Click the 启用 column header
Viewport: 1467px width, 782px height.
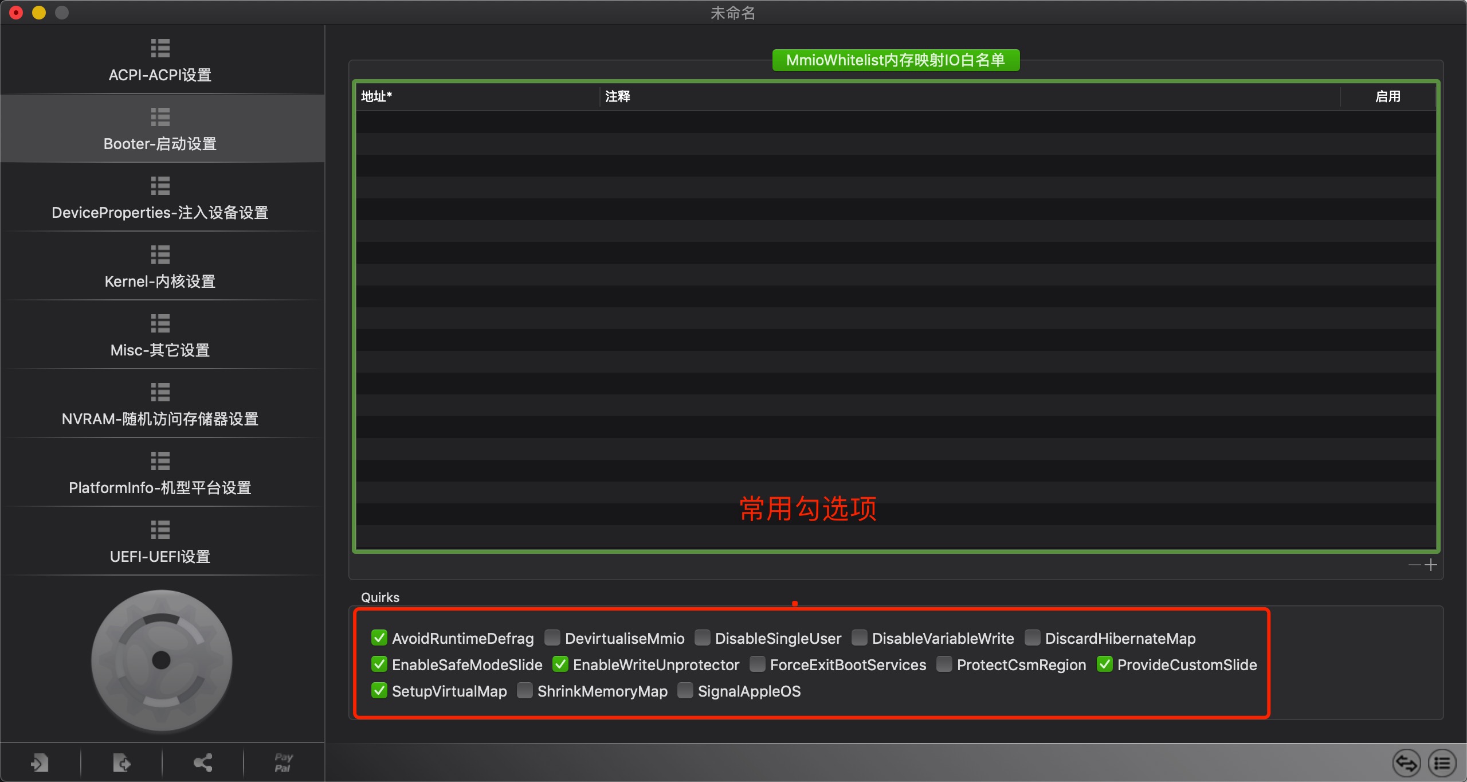coord(1388,96)
